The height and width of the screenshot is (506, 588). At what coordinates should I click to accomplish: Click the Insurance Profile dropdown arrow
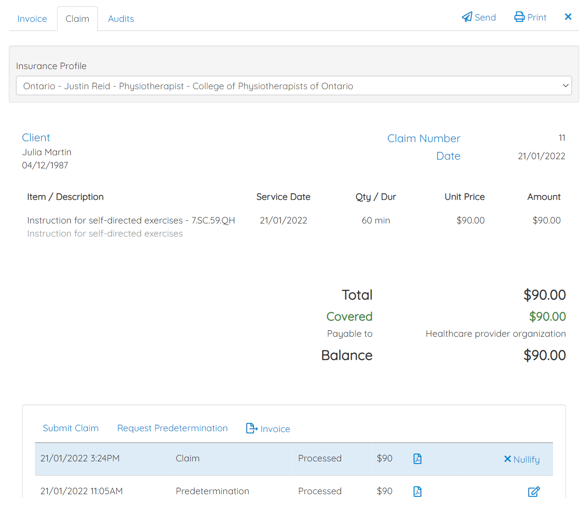tap(565, 86)
